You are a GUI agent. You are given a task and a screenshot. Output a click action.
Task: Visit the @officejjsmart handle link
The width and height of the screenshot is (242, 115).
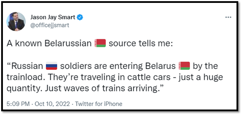click(x=50, y=25)
